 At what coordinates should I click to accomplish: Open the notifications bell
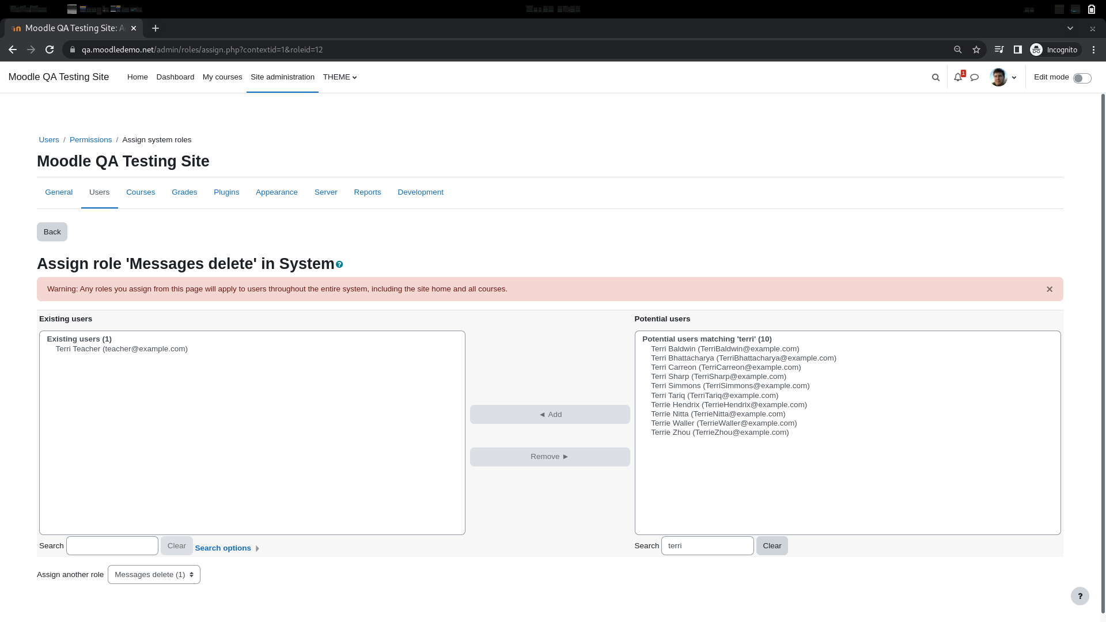[958, 77]
